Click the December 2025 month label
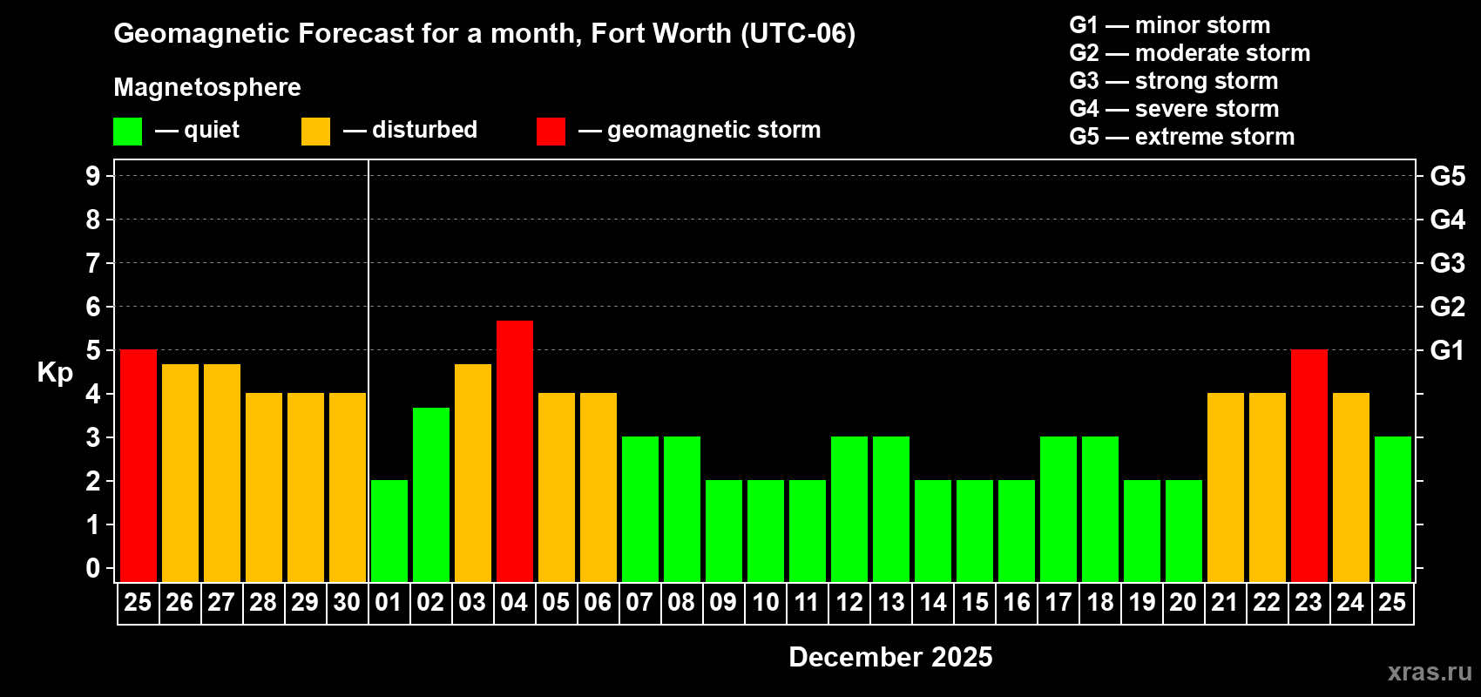This screenshot has width=1481, height=697. click(x=890, y=657)
